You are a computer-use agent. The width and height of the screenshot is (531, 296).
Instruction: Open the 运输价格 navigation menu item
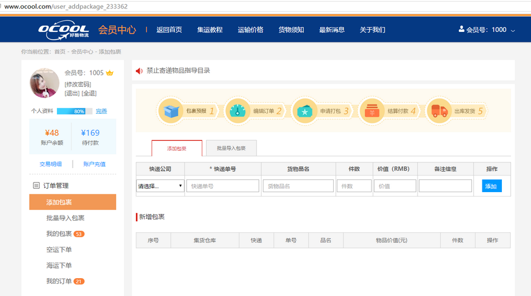point(250,30)
